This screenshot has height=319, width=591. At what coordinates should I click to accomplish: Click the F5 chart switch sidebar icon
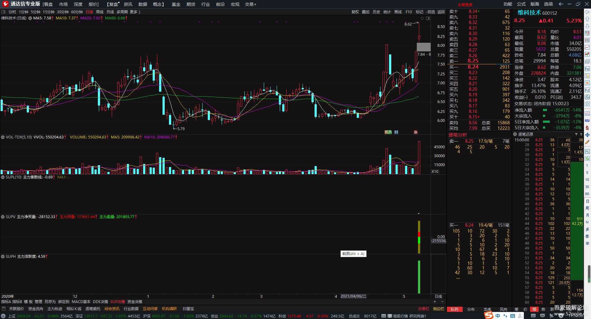tap(587, 151)
